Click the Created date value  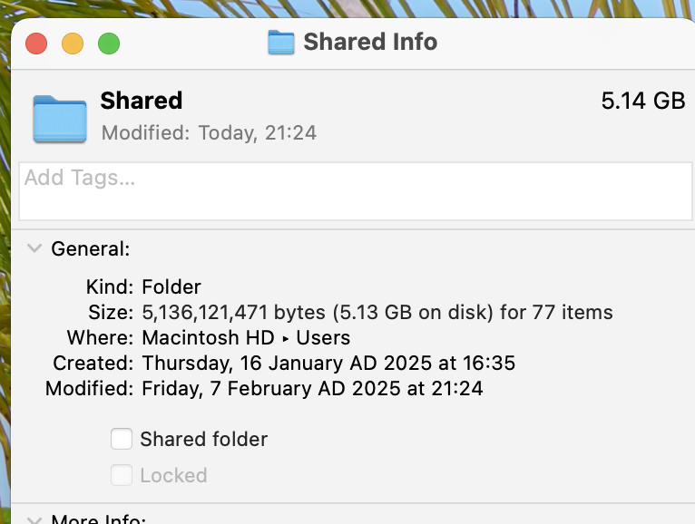pyautogui.click(x=328, y=364)
